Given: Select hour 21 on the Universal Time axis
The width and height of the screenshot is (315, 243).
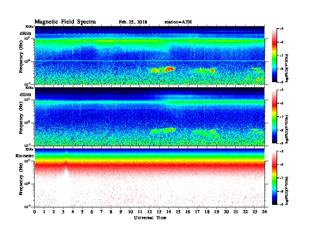Looking at the screenshot, I should coord(235,212).
